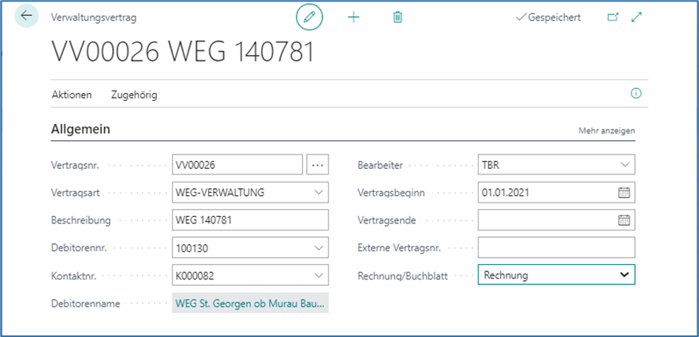Click the Debitorenname label
The width and height of the screenshot is (699, 337).
[86, 303]
